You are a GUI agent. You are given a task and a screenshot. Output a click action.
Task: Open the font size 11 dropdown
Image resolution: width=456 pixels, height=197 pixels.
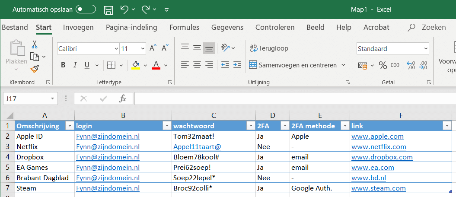point(143,48)
